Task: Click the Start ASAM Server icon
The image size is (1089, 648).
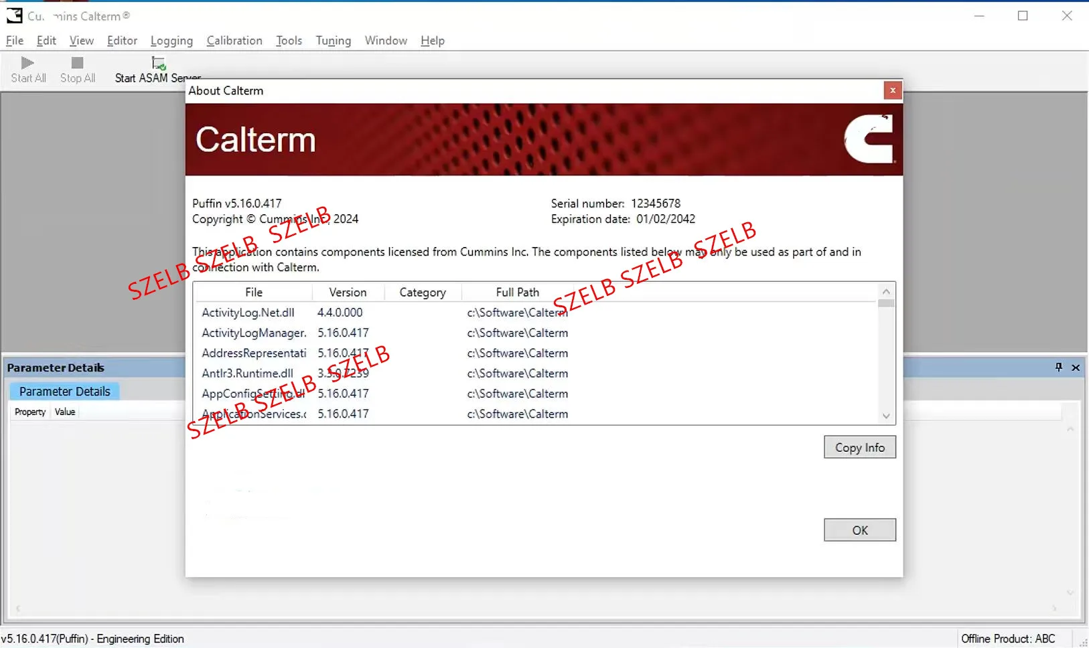Action: pos(159,63)
